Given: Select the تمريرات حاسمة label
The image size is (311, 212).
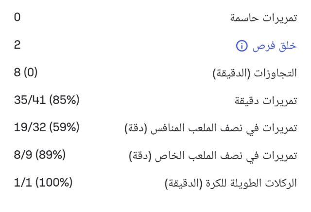Looking at the screenshot, I should [x=263, y=18].
